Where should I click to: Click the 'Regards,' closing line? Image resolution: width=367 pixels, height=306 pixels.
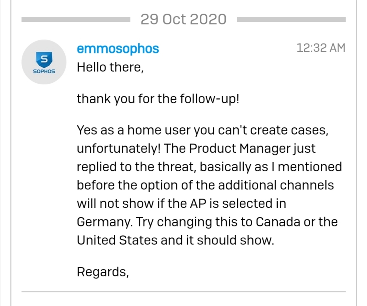(103, 272)
